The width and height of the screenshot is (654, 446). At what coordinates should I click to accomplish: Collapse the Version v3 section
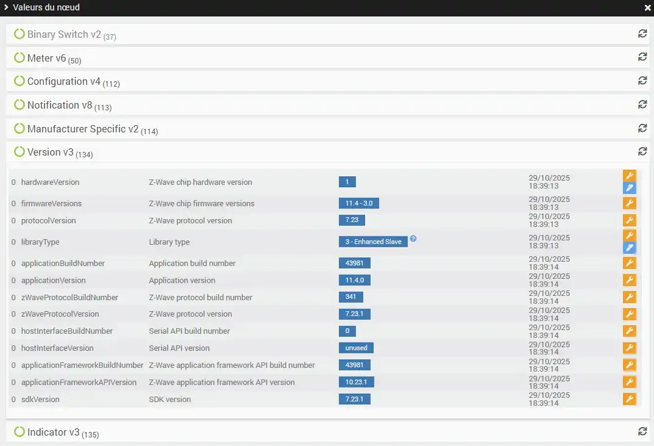coord(51,153)
